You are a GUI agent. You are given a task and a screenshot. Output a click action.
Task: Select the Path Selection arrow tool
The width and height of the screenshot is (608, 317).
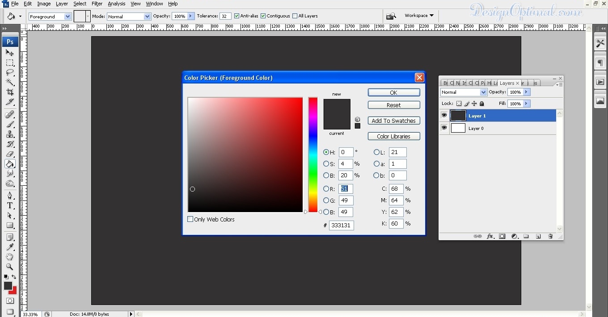[10, 215]
